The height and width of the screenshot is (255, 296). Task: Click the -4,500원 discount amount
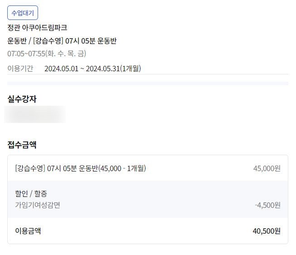tap(267, 205)
